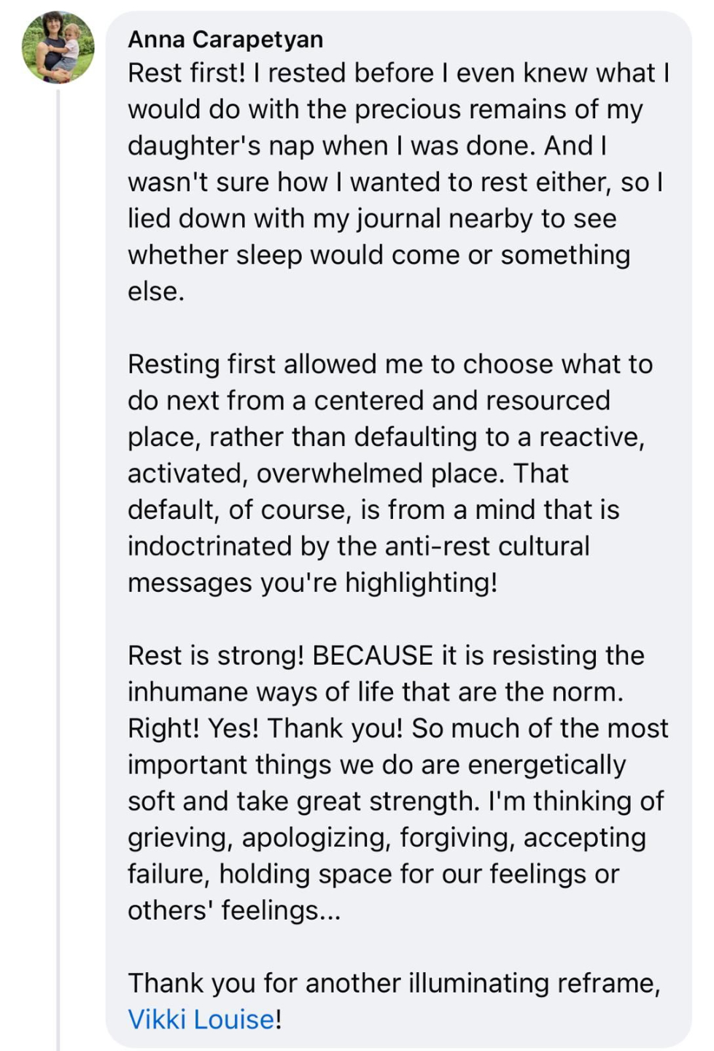Click the phrase 'messages you're highlighting!'

313,582
